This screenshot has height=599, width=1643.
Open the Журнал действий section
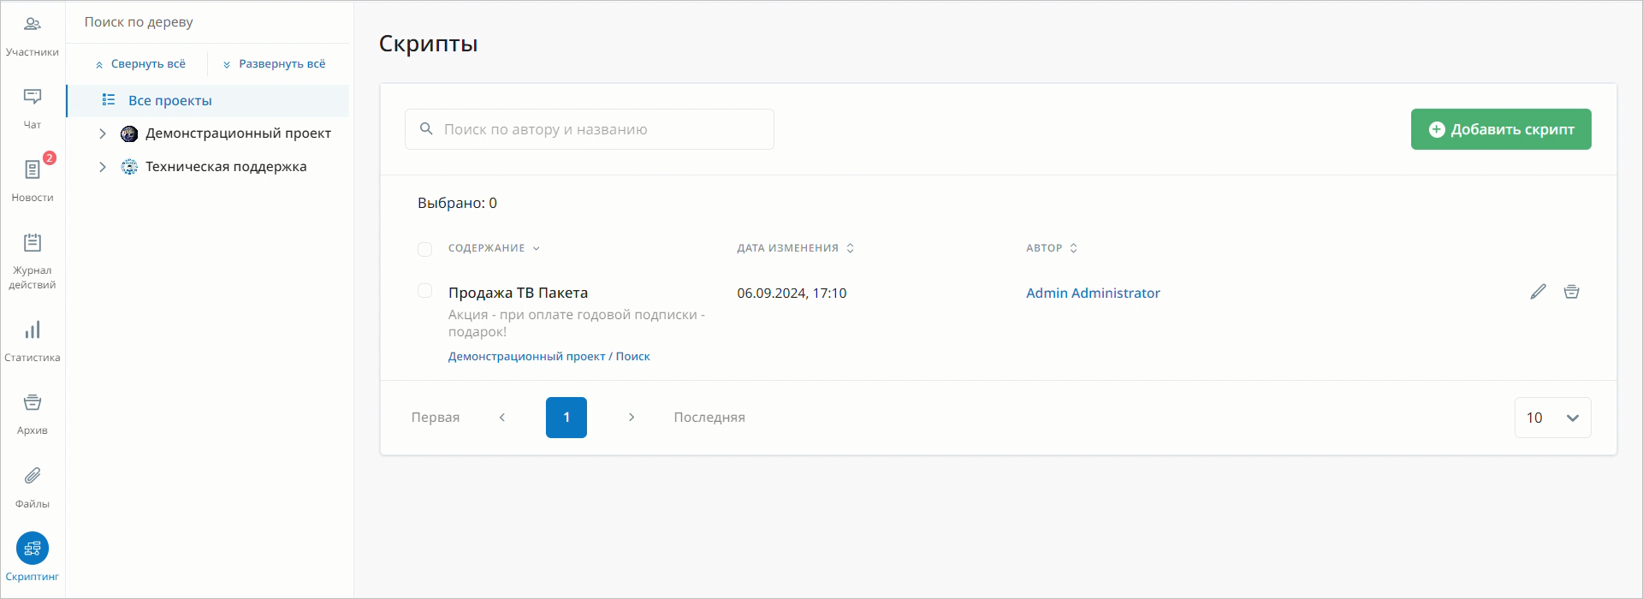click(33, 261)
